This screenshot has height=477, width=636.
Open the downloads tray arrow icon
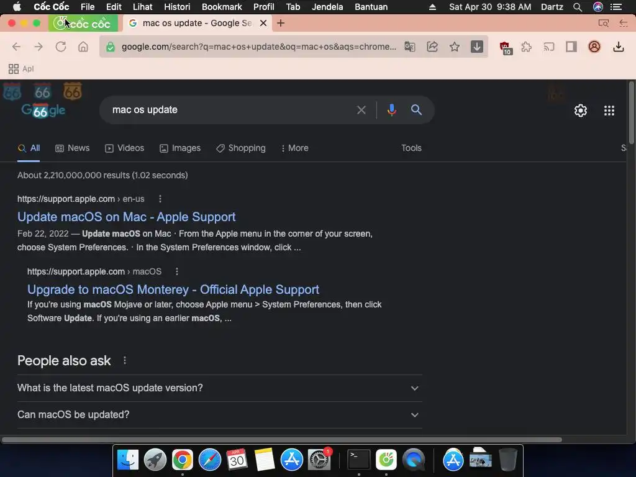[618, 47]
